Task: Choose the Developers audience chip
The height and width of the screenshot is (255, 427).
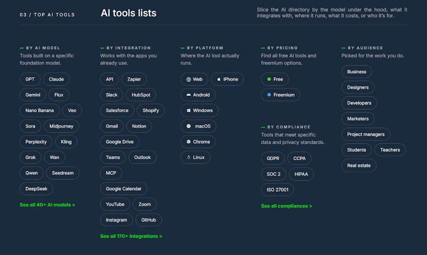Action: [359, 103]
